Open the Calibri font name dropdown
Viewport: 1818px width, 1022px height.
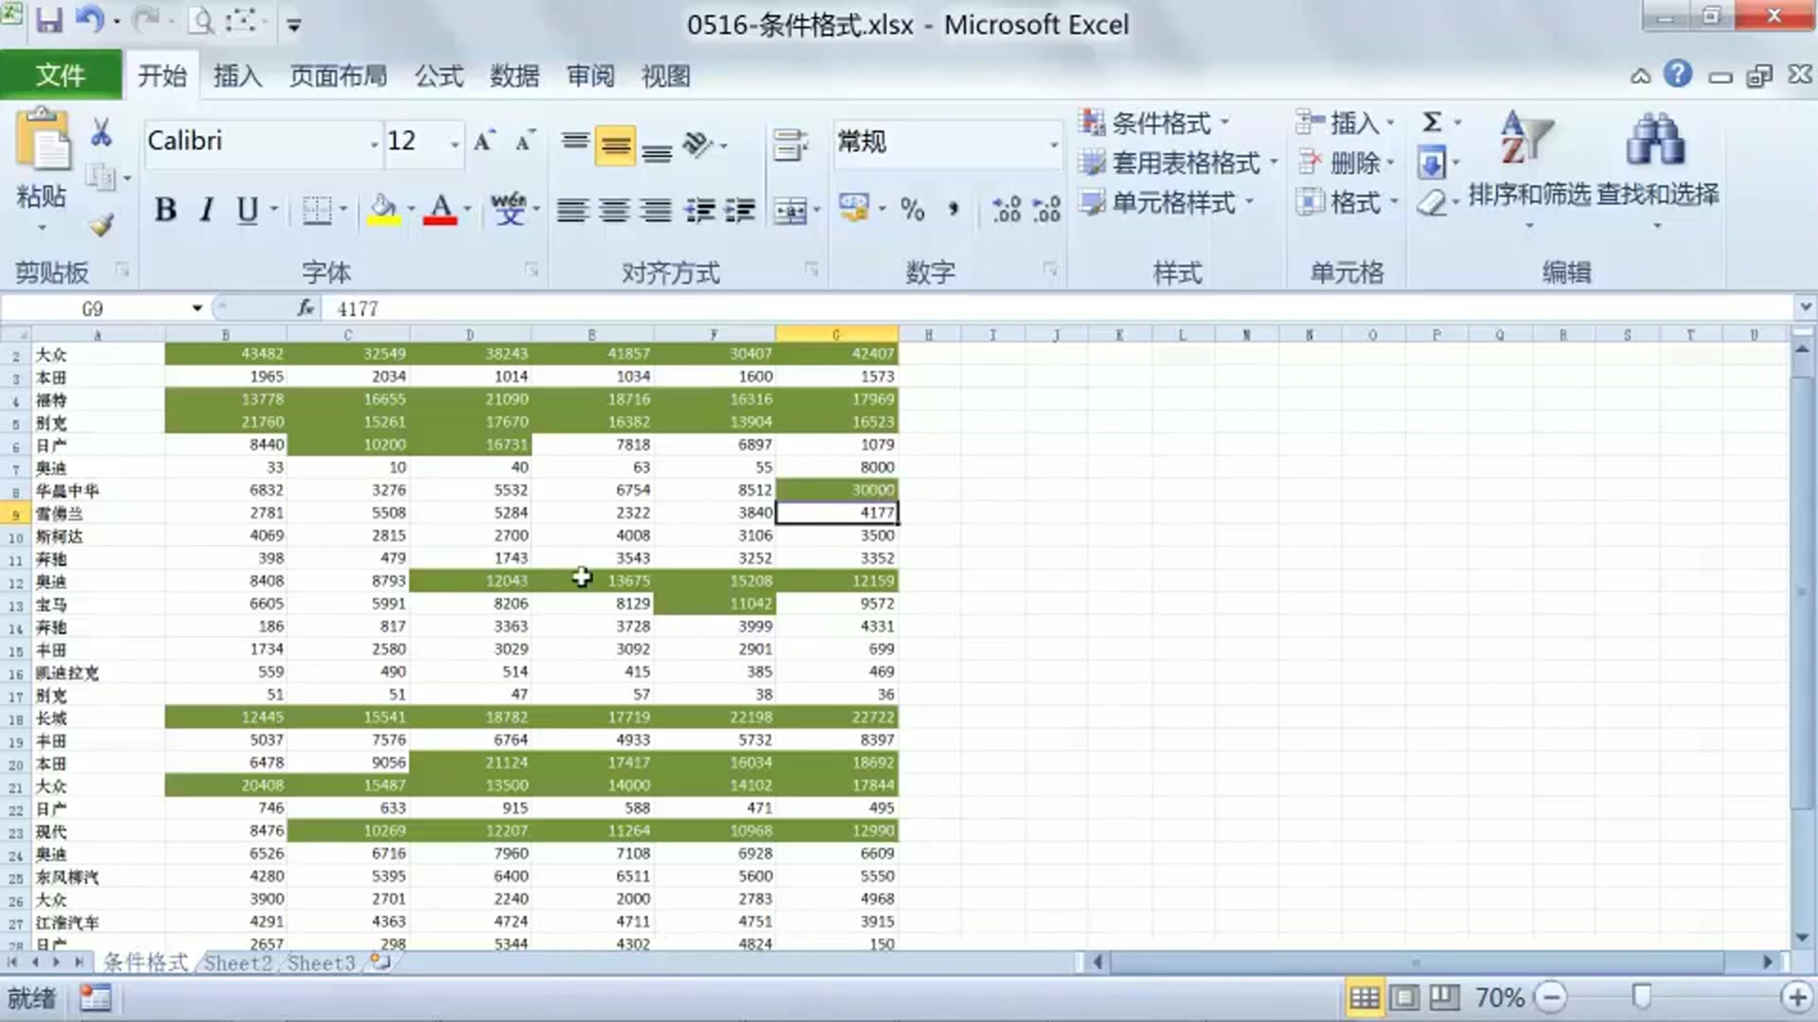coord(373,143)
